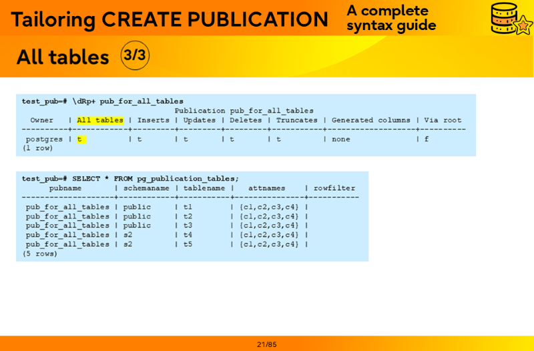Select the 'rowfilter' column header
Screen dimensions: 534x351
click(334, 188)
